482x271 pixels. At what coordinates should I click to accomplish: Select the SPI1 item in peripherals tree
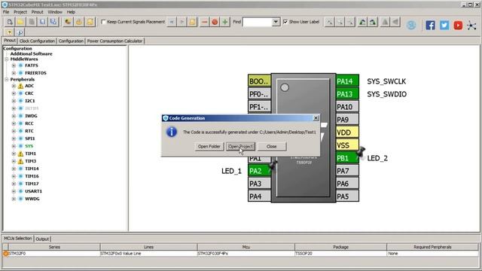(x=30, y=139)
